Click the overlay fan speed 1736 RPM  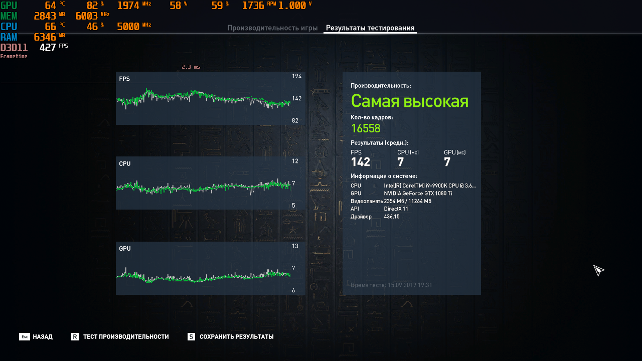[259, 6]
